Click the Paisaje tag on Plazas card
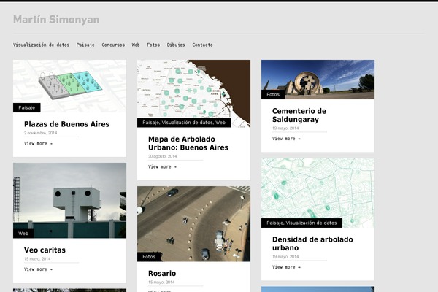Image resolution: width=438 pixels, height=292 pixels. (27, 107)
